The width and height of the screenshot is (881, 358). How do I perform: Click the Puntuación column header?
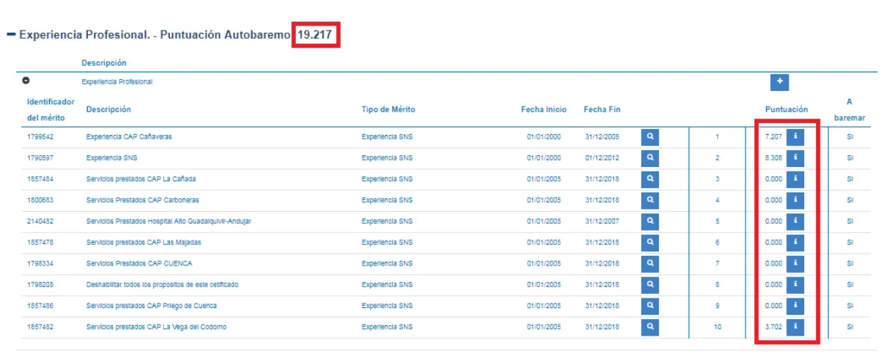(x=786, y=110)
